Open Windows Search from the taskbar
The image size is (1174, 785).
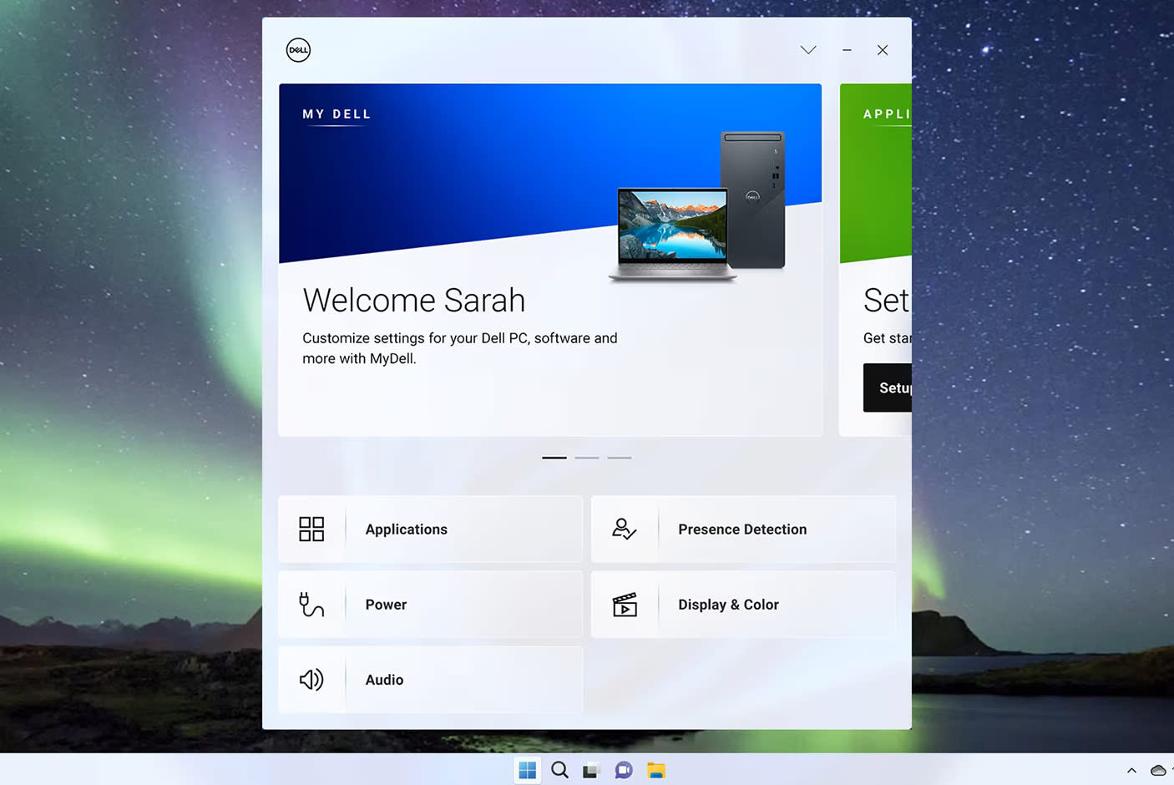[x=559, y=770]
